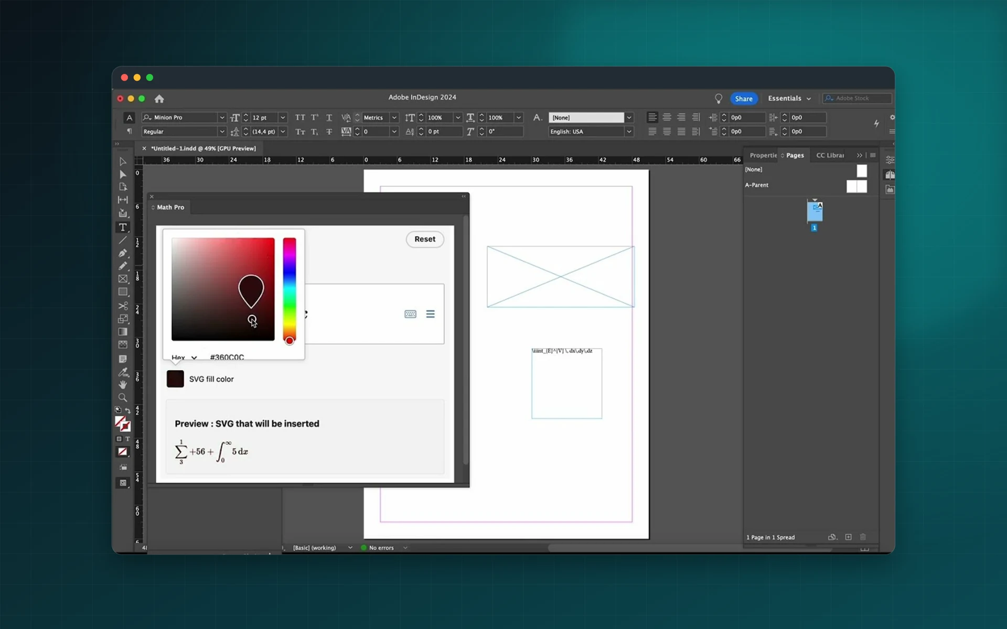
Task: Open the Metrics kerning dropdown
Action: pos(394,117)
